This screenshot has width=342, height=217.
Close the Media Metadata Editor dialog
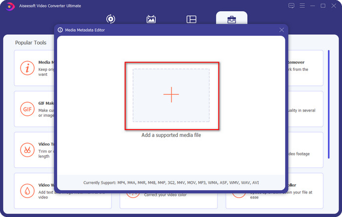[x=281, y=30]
